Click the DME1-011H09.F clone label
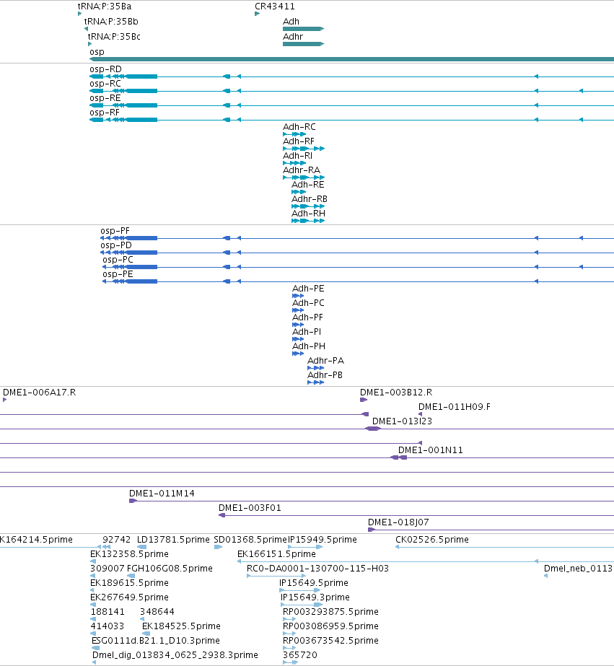This screenshot has height=666, width=614. click(455, 407)
